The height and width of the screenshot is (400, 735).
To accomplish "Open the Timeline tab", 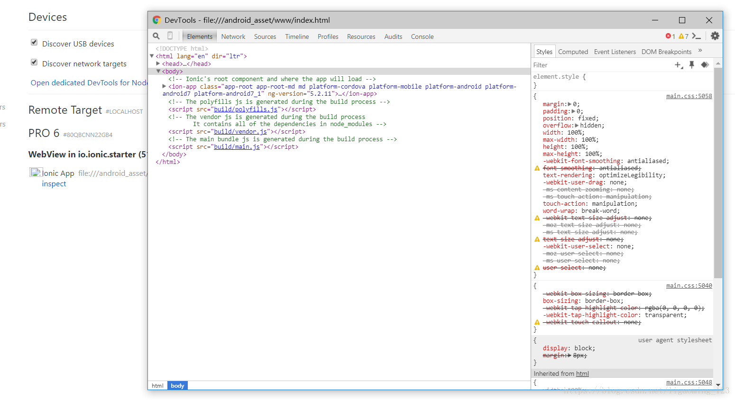I will [x=297, y=36].
